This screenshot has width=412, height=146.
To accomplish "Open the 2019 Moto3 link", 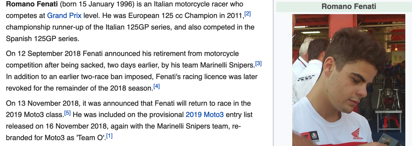I will pos(204,115).
